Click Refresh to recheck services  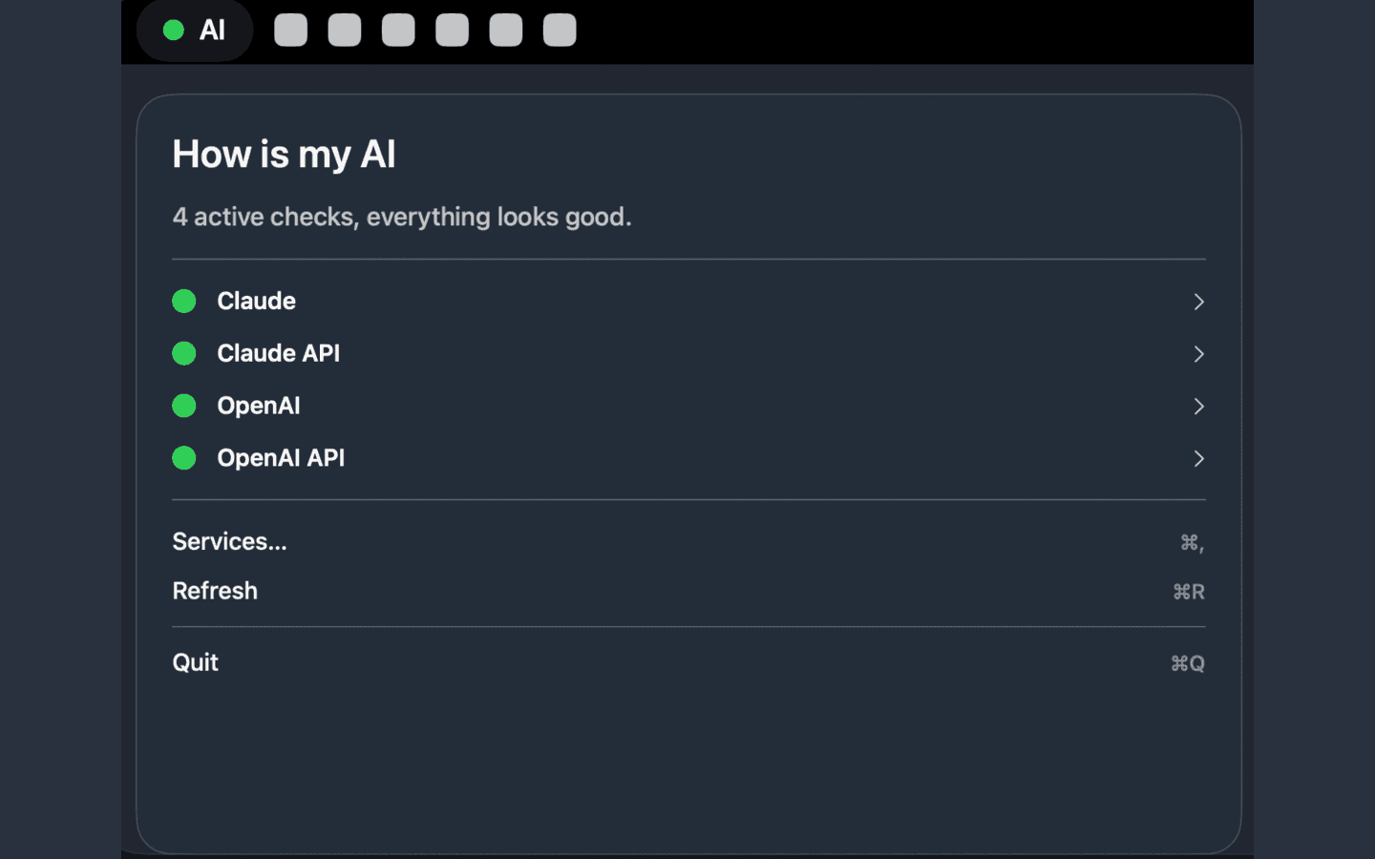coord(215,590)
